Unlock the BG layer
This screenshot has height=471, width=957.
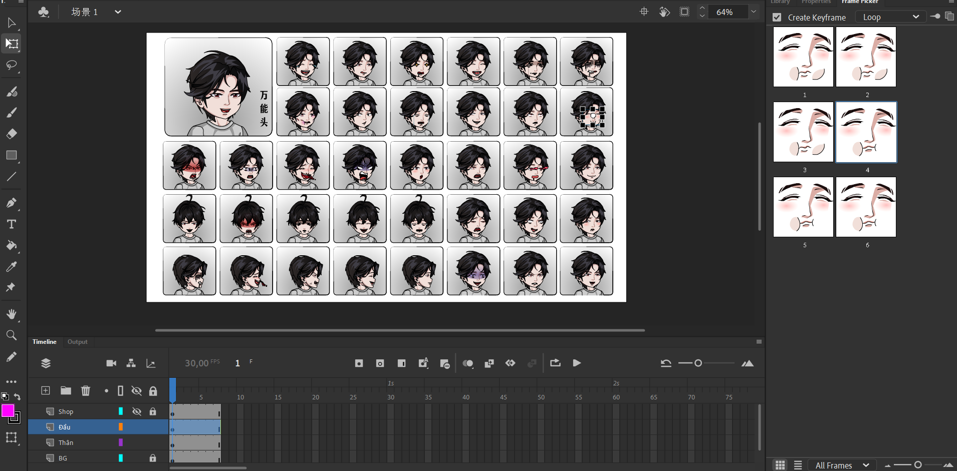(153, 458)
